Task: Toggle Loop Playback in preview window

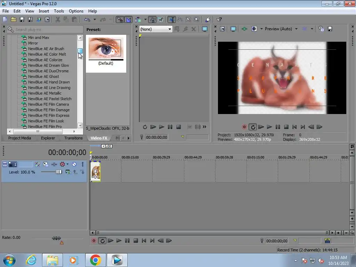Action: pyautogui.click(x=253, y=127)
